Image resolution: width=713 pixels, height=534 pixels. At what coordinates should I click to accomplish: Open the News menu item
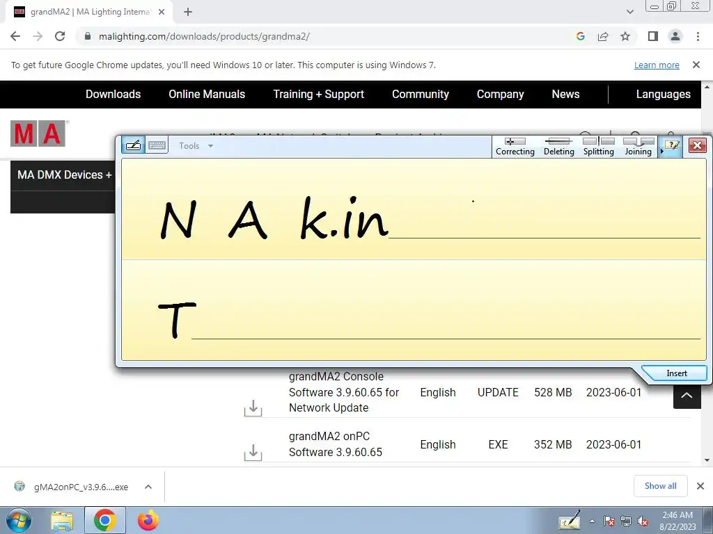[x=565, y=94]
